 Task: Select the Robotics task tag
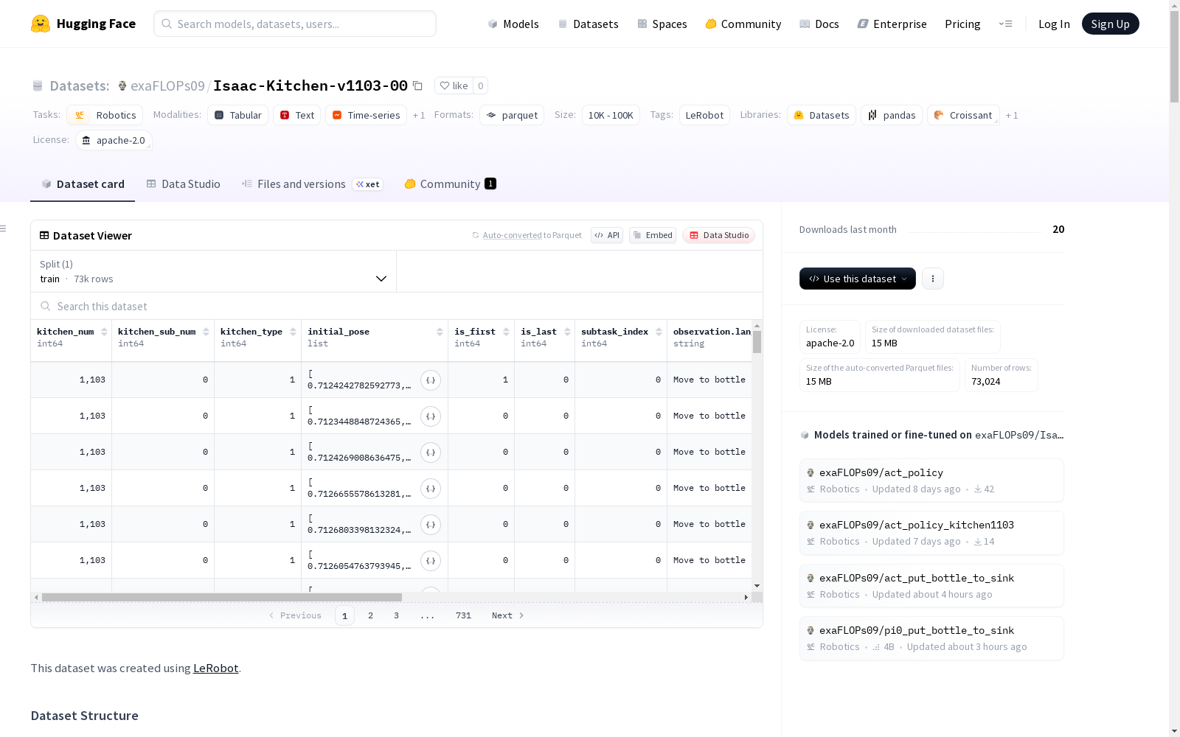pyautogui.click(x=105, y=115)
